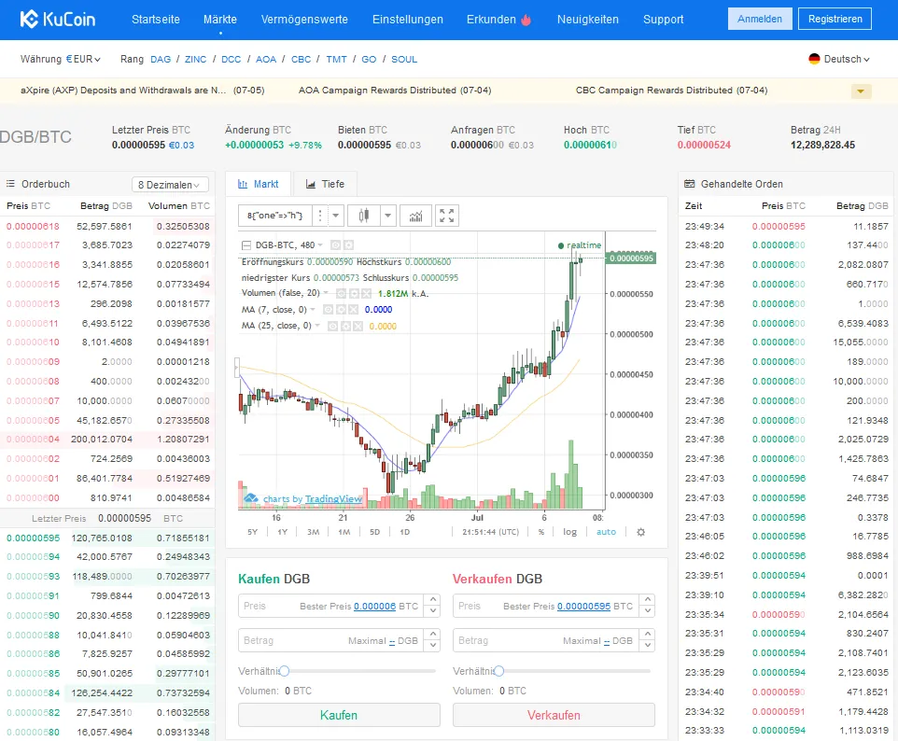Open the TradingView link
Image resolution: width=898 pixels, height=741 pixels.
[333, 498]
